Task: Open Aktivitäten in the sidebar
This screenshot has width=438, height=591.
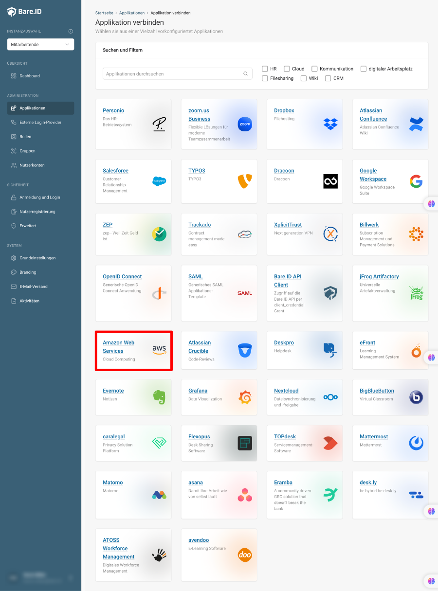Action: click(x=40, y=301)
